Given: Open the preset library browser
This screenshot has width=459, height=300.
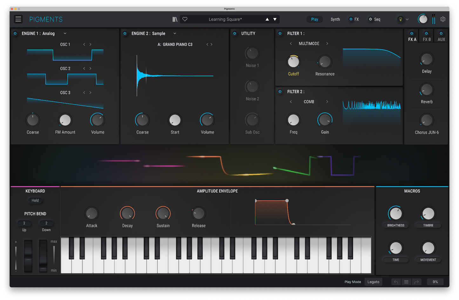Looking at the screenshot, I should (175, 19).
